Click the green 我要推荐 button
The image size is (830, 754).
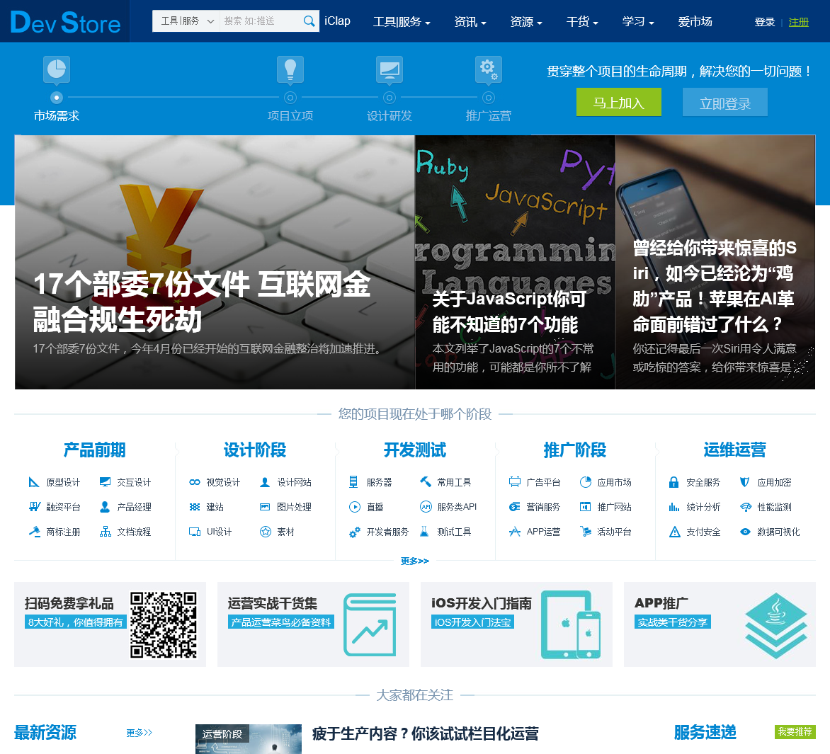(795, 732)
